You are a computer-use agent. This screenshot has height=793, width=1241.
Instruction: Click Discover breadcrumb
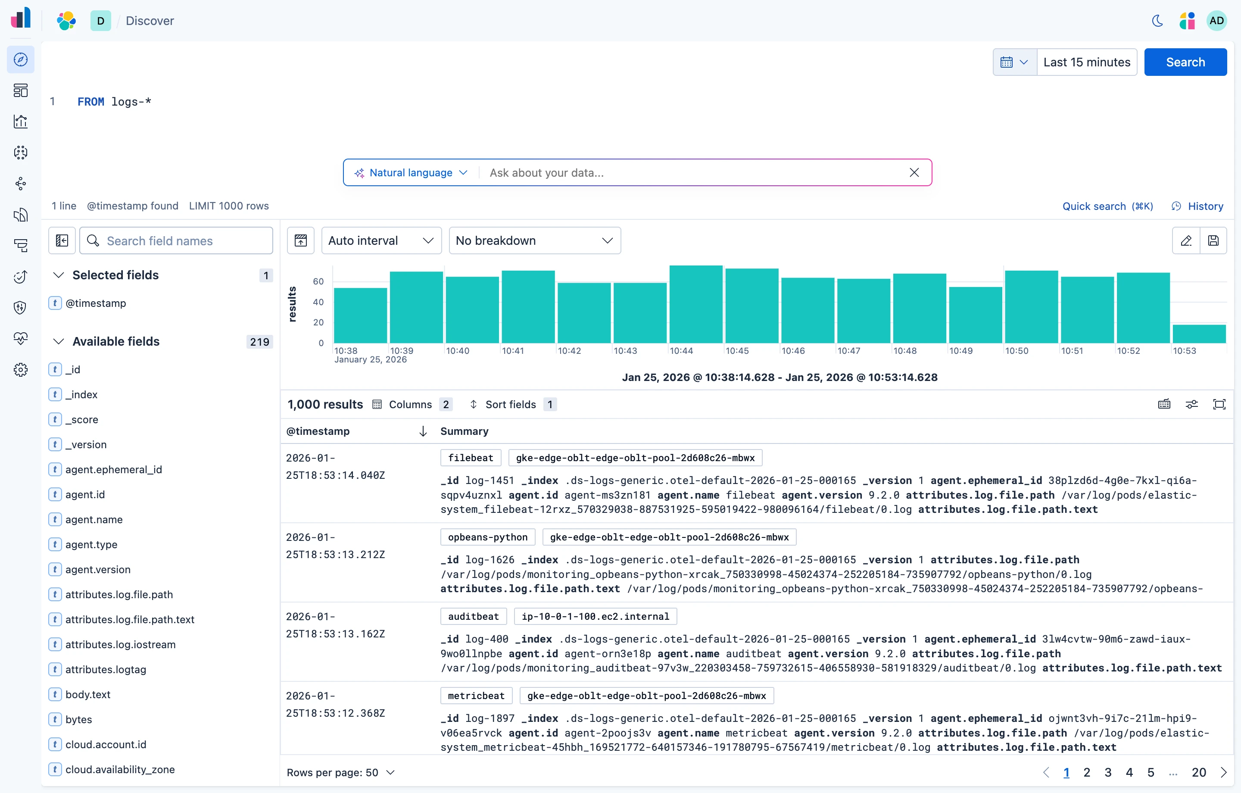(x=150, y=21)
